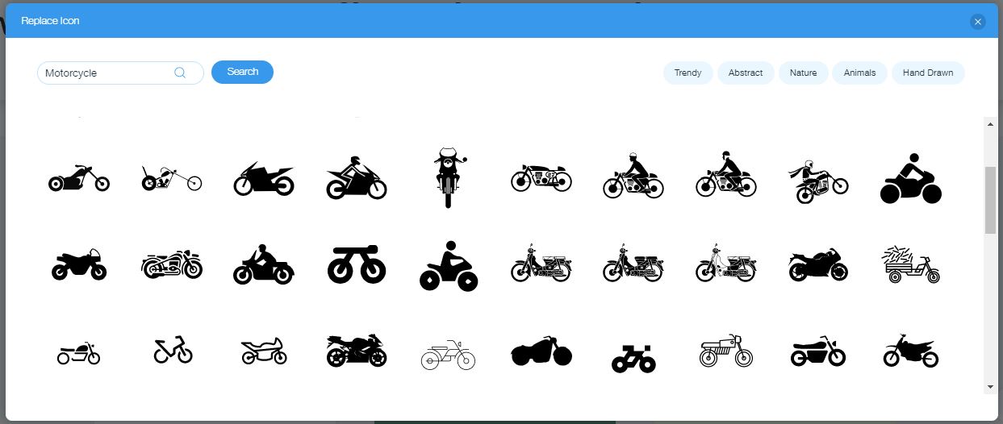Viewport: 1003px width, 424px height.
Task: Select the solid chopper motorcycle icon
Action: click(79, 178)
